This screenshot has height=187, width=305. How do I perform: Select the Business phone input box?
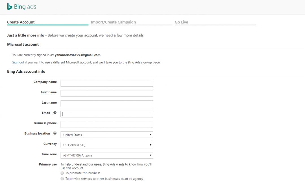pos(107,124)
